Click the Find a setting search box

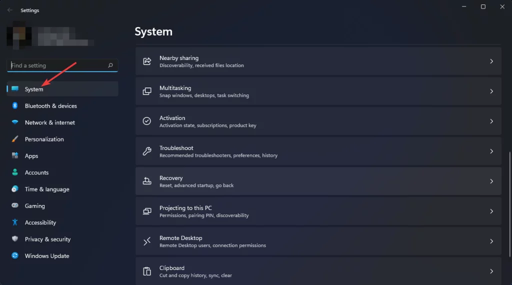62,65
